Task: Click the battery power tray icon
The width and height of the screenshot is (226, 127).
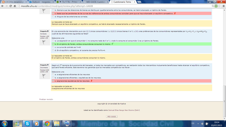Action: [207, 124]
